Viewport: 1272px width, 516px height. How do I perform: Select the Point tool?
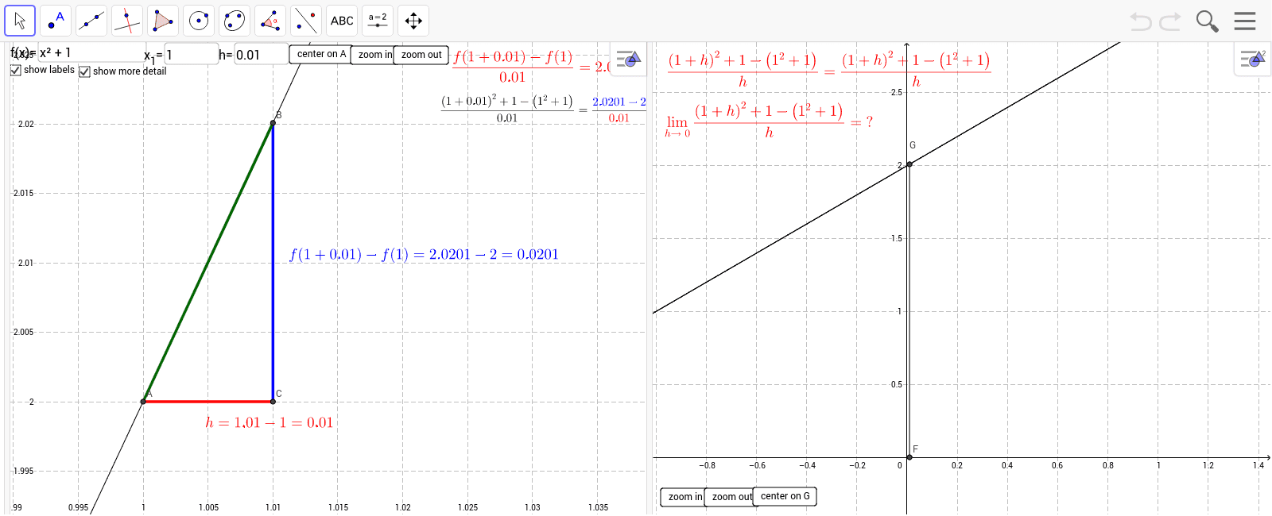click(x=56, y=21)
